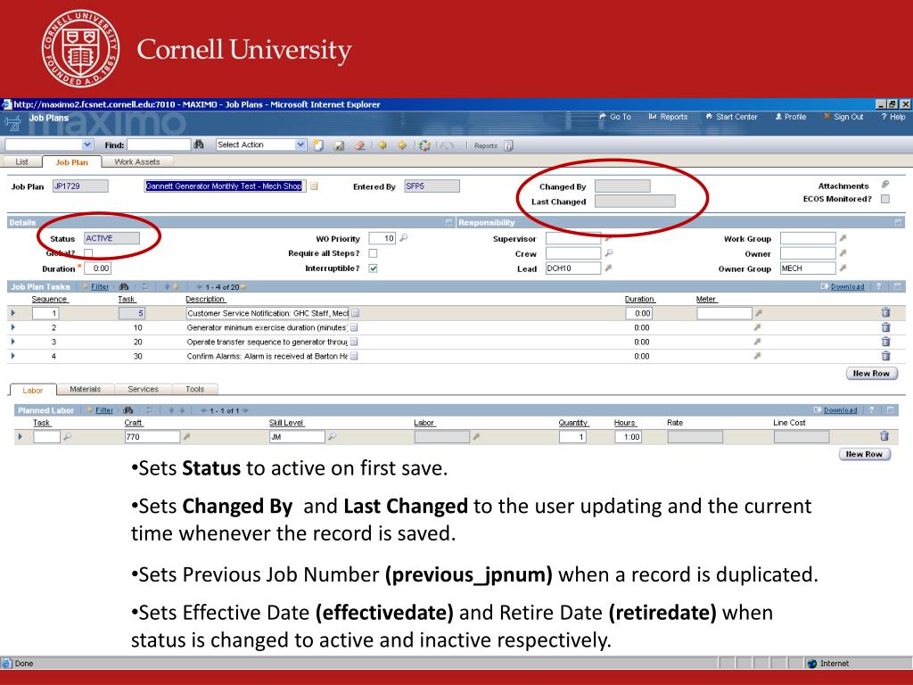The height and width of the screenshot is (685, 913).
Task: Click the Supervisor input field
Action: 573,238
